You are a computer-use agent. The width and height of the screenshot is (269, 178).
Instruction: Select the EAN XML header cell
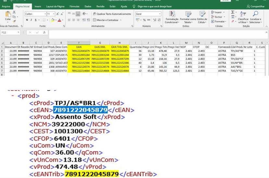pos(100,47)
